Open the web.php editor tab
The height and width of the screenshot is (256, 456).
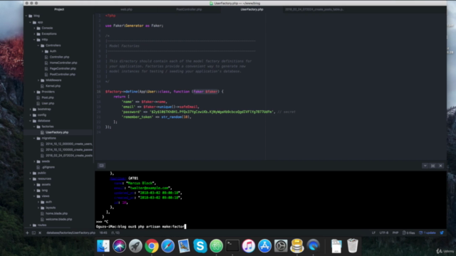(x=126, y=9)
